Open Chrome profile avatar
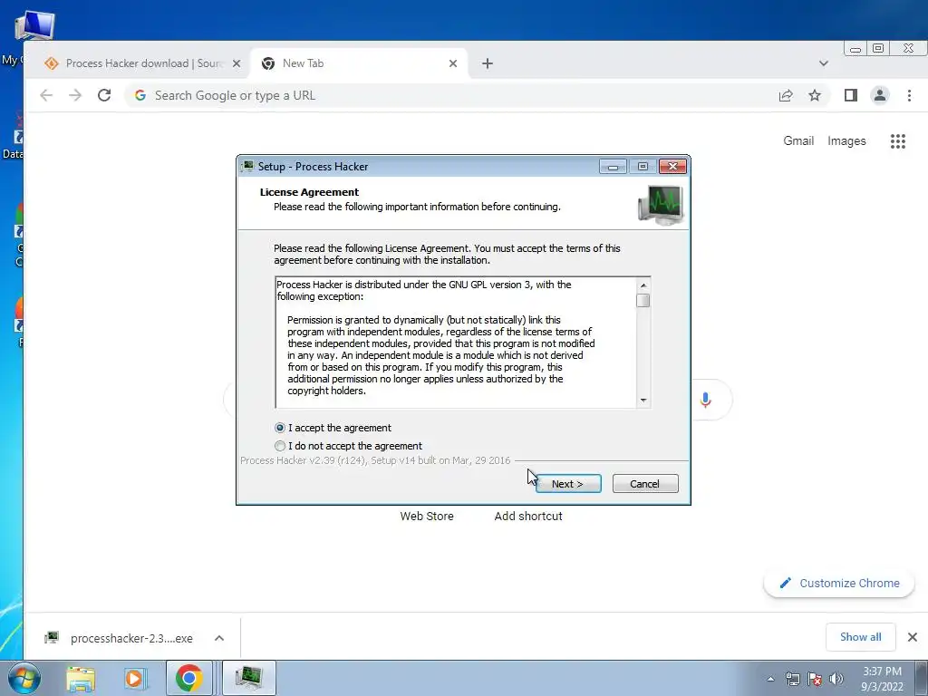The width and height of the screenshot is (928, 696). click(879, 95)
